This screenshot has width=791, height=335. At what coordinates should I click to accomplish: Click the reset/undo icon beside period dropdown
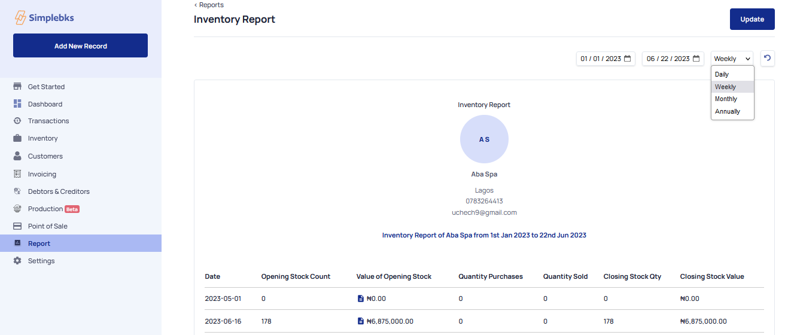pos(768,59)
